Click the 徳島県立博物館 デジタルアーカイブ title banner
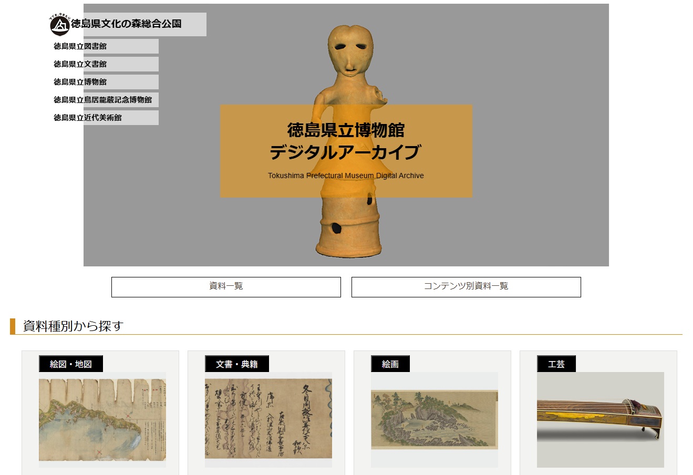This screenshot has width=693, height=475. pos(346,151)
